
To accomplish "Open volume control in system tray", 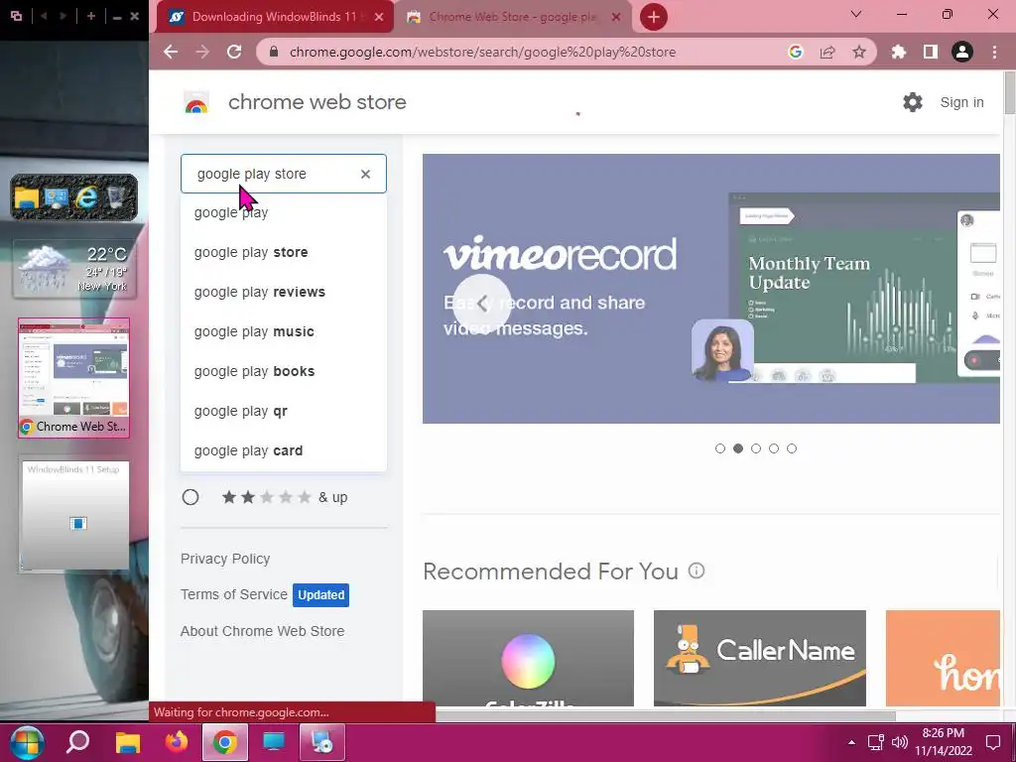I will (x=899, y=742).
